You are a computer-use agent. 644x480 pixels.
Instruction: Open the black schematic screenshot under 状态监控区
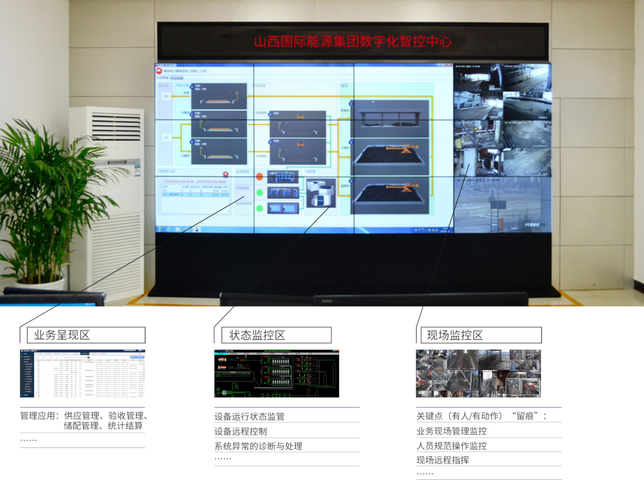[277, 373]
